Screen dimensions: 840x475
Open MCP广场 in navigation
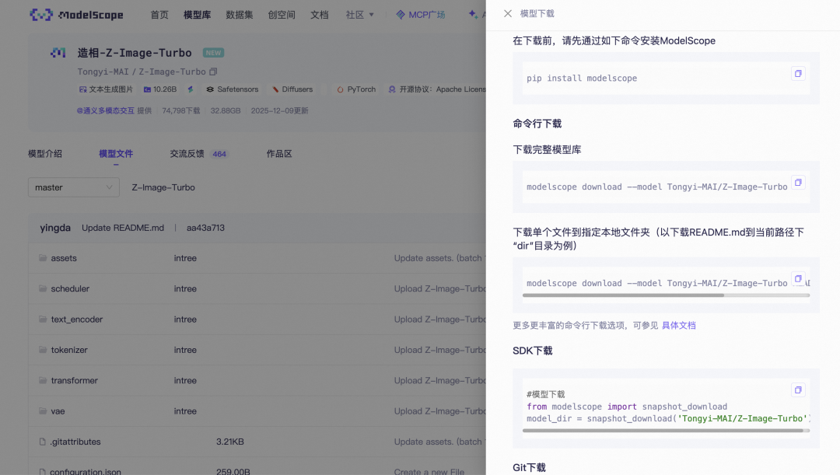click(x=421, y=15)
